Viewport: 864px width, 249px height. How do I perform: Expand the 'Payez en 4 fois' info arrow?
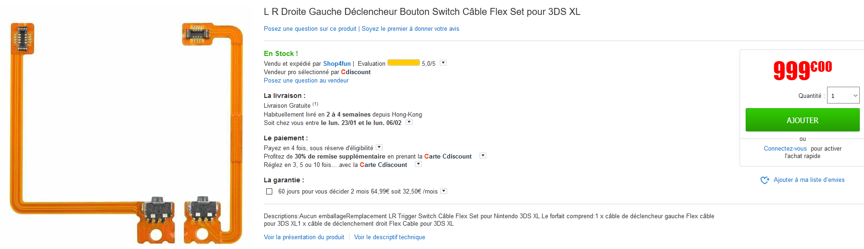pos(379,147)
